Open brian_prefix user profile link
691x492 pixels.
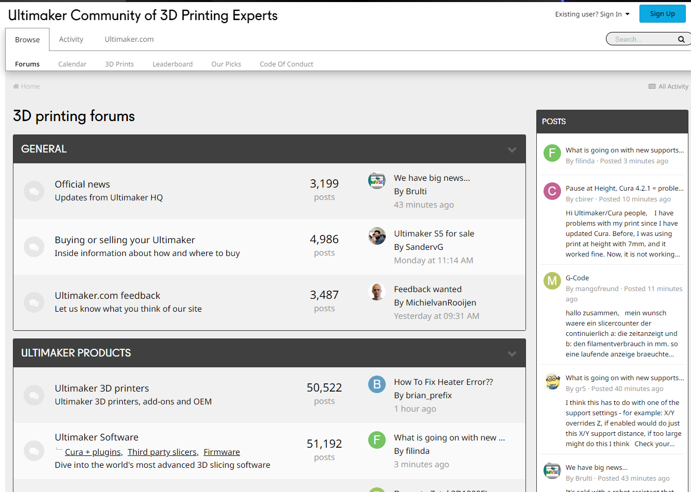tap(429, 395)
